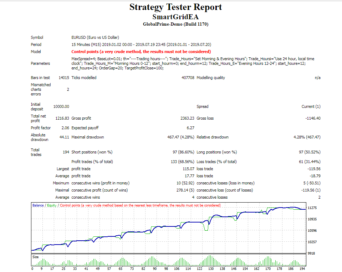Click Bars in test value 14015
The width and height of the screenshot is (342, 272).
[x=64, y=78]
